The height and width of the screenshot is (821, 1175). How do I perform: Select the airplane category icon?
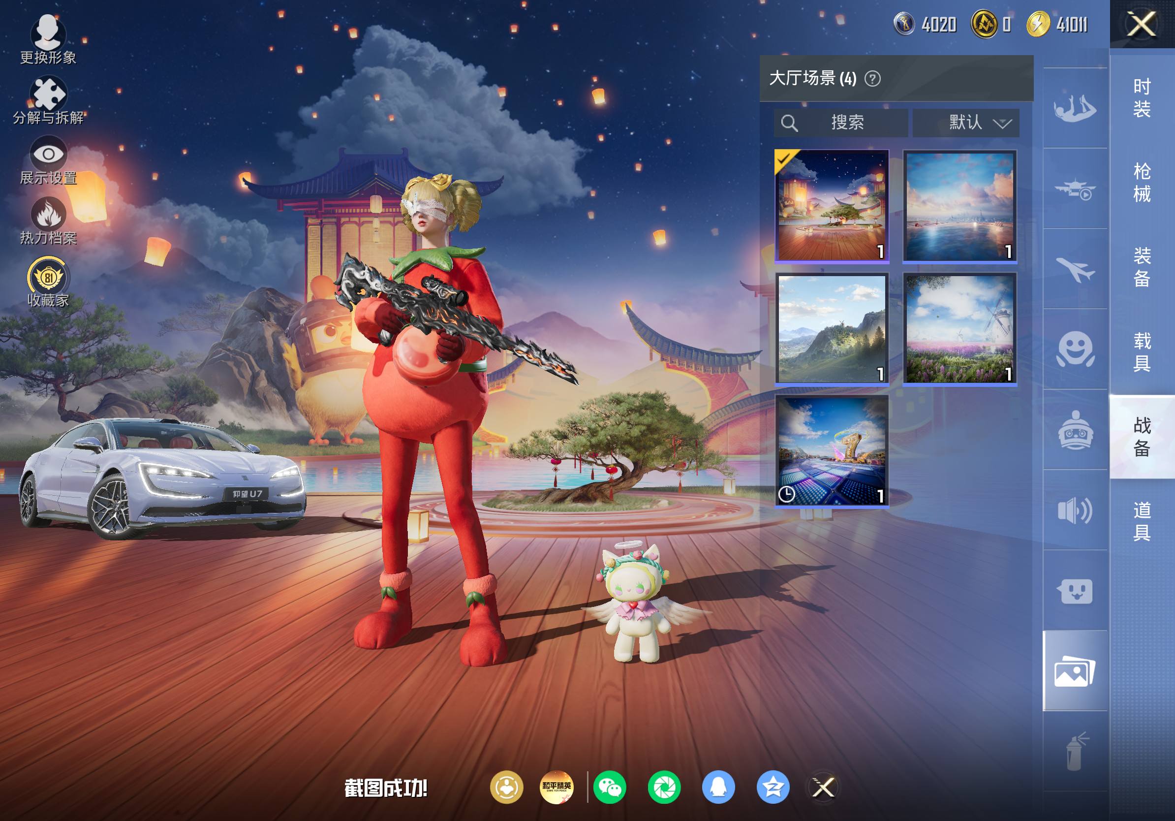(x=1075, y=269)
